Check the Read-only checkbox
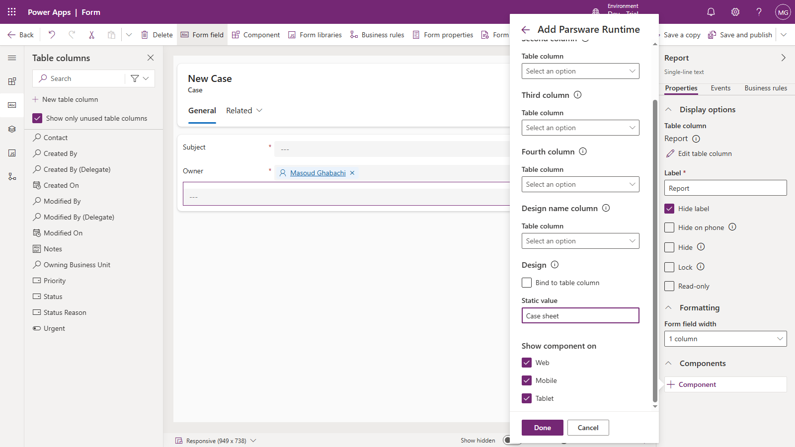795x447 pixels. pos(669,286)
